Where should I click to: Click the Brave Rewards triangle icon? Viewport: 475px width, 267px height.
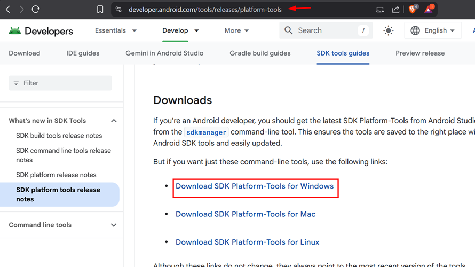pos(429,9)
